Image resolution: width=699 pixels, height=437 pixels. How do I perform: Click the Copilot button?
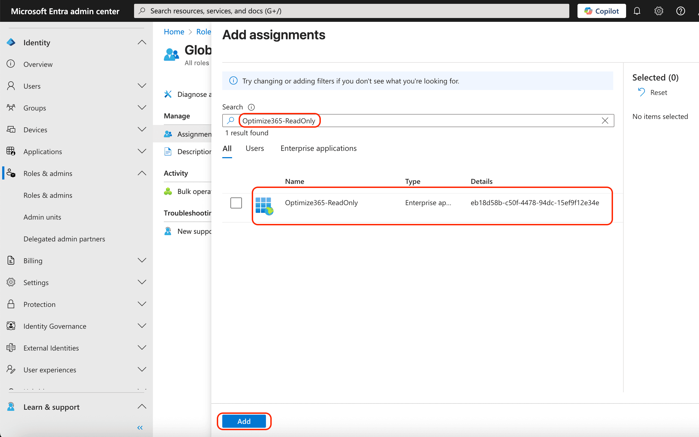click(x=602, y=11)
